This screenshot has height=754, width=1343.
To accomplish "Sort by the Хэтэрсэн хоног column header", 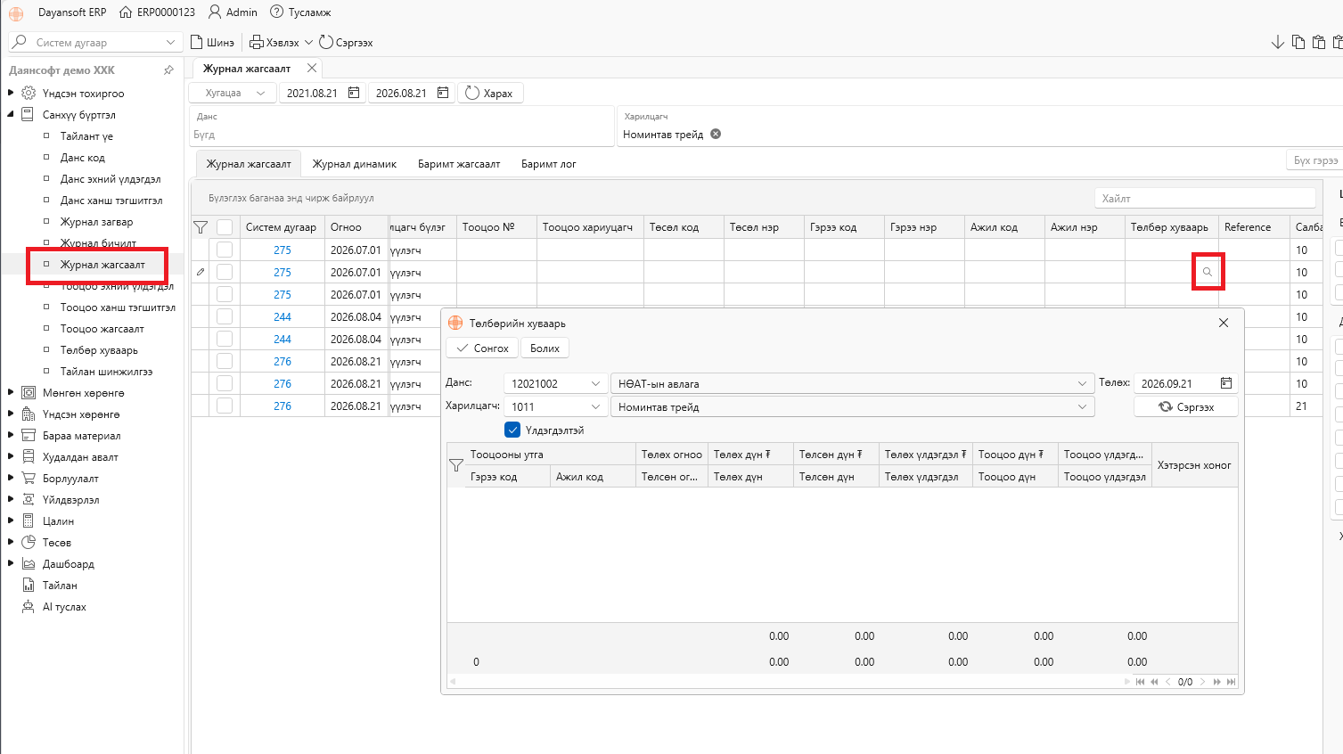I will [1194, 465].
